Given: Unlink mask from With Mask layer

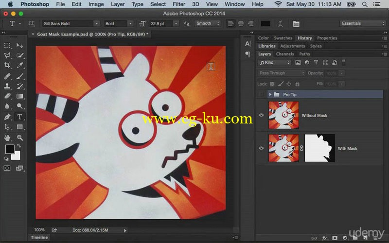Looking at the screenshot, I should pos(301,148).
